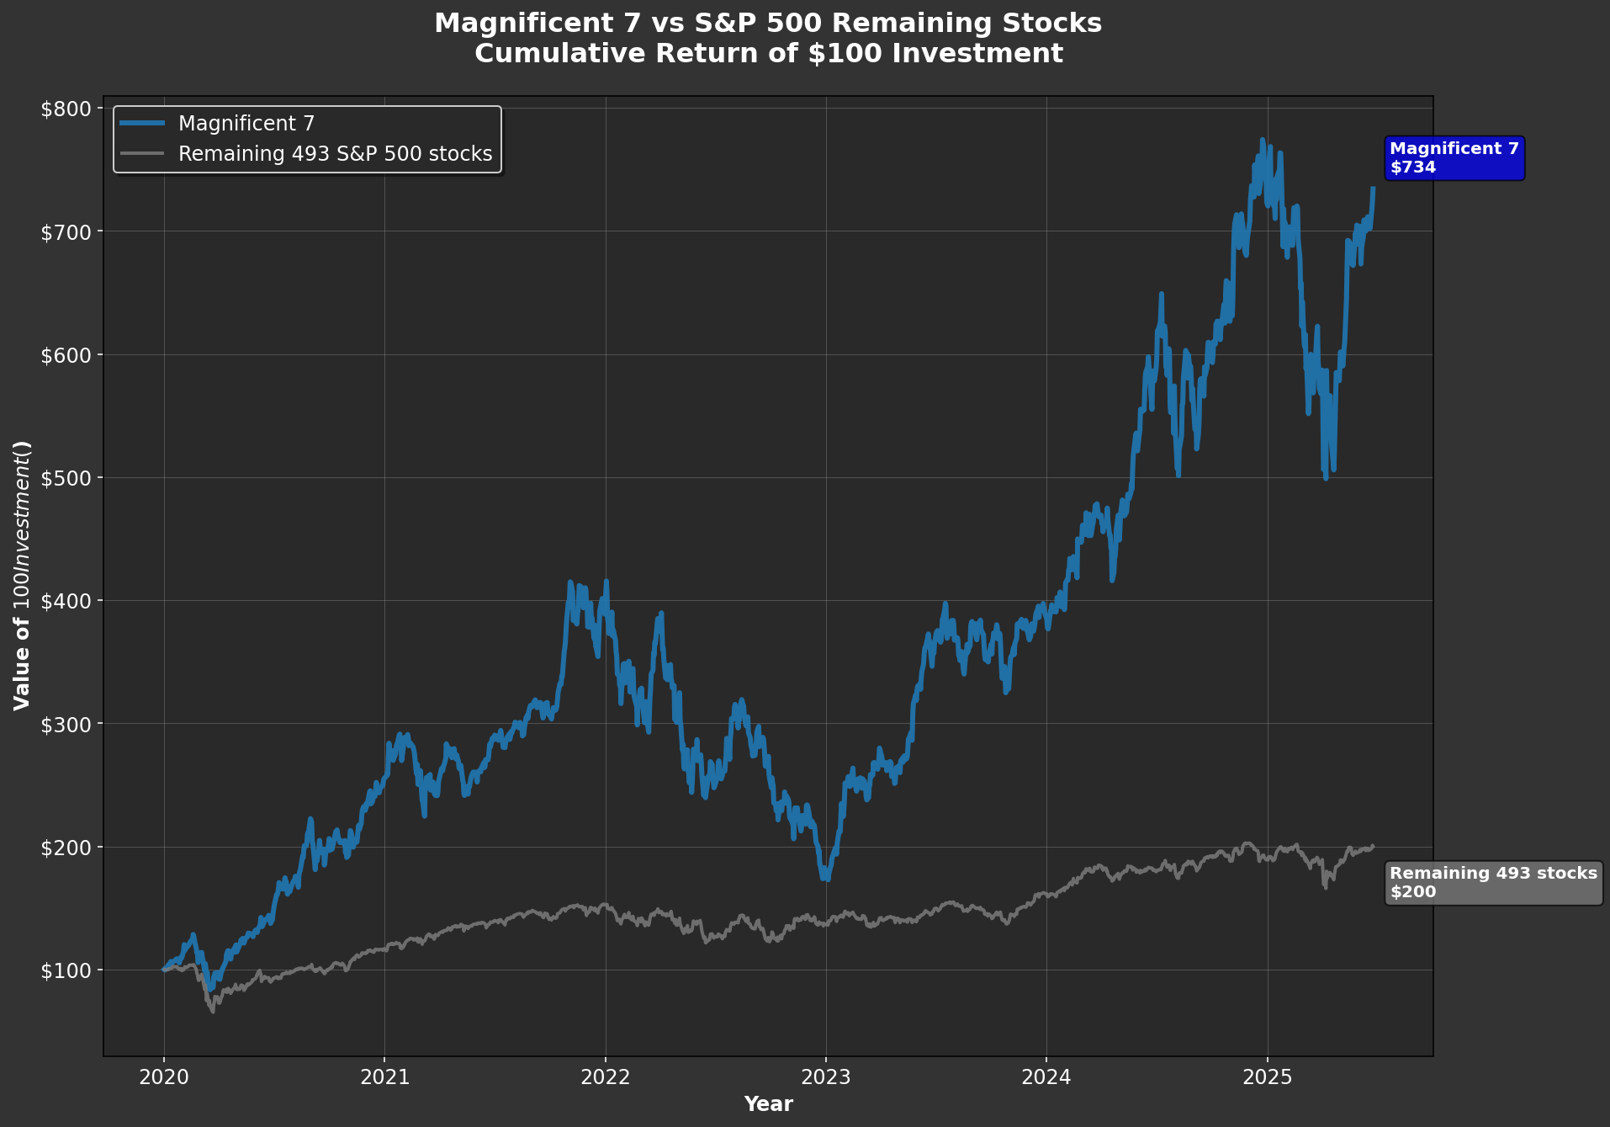Click the "$200" y-axis label
Screen dimensions: 1610x1127
[66, 847]
